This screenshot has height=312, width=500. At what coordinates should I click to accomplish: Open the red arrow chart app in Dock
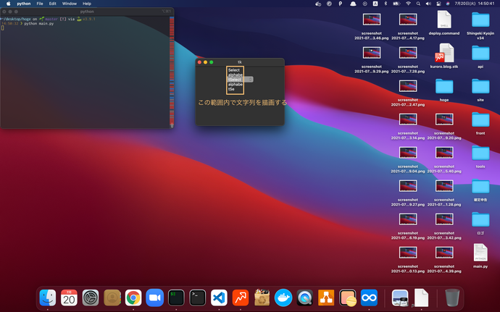(241, 298)
